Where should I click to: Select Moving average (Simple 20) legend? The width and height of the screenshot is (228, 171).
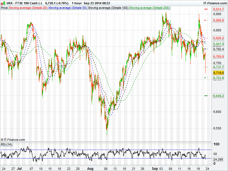(28, 8)
